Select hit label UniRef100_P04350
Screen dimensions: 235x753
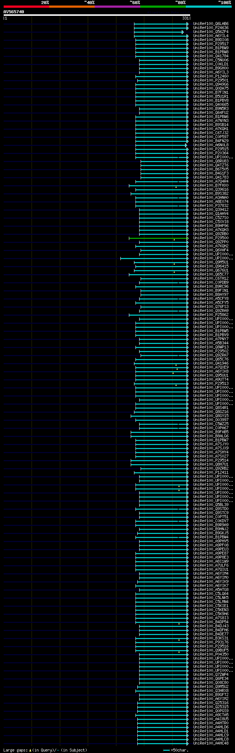coord(211,655)
